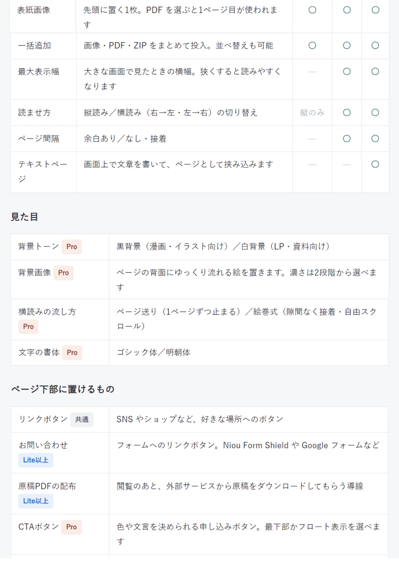Click the only circle mark in テキストページ row
399x564 pixels.
pyautogui.click(x=375, y=164)
